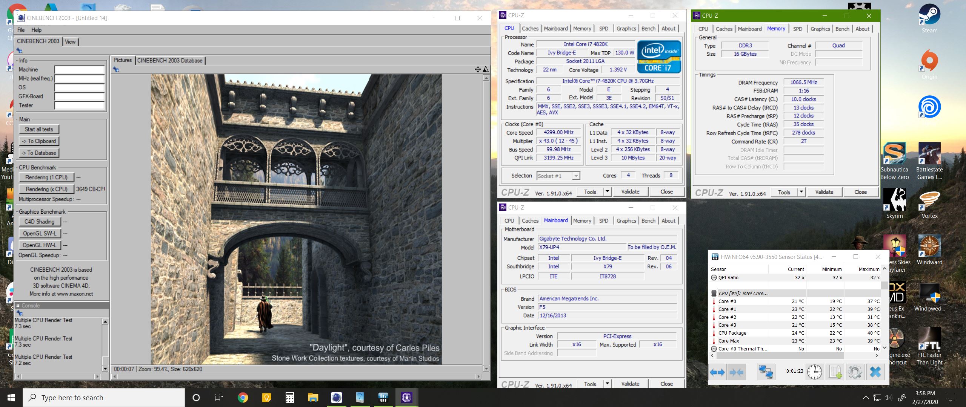This screenshot has height=407, width=966.
Task: Click Maximum column header in HWiNFO
Action: pyautogui.click(x=862, y=269)
